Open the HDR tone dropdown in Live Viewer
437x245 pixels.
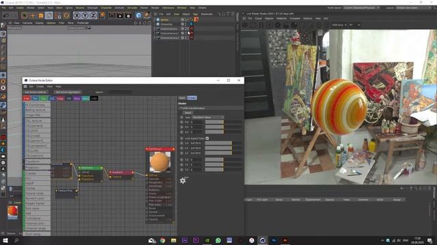click(339, 25)
